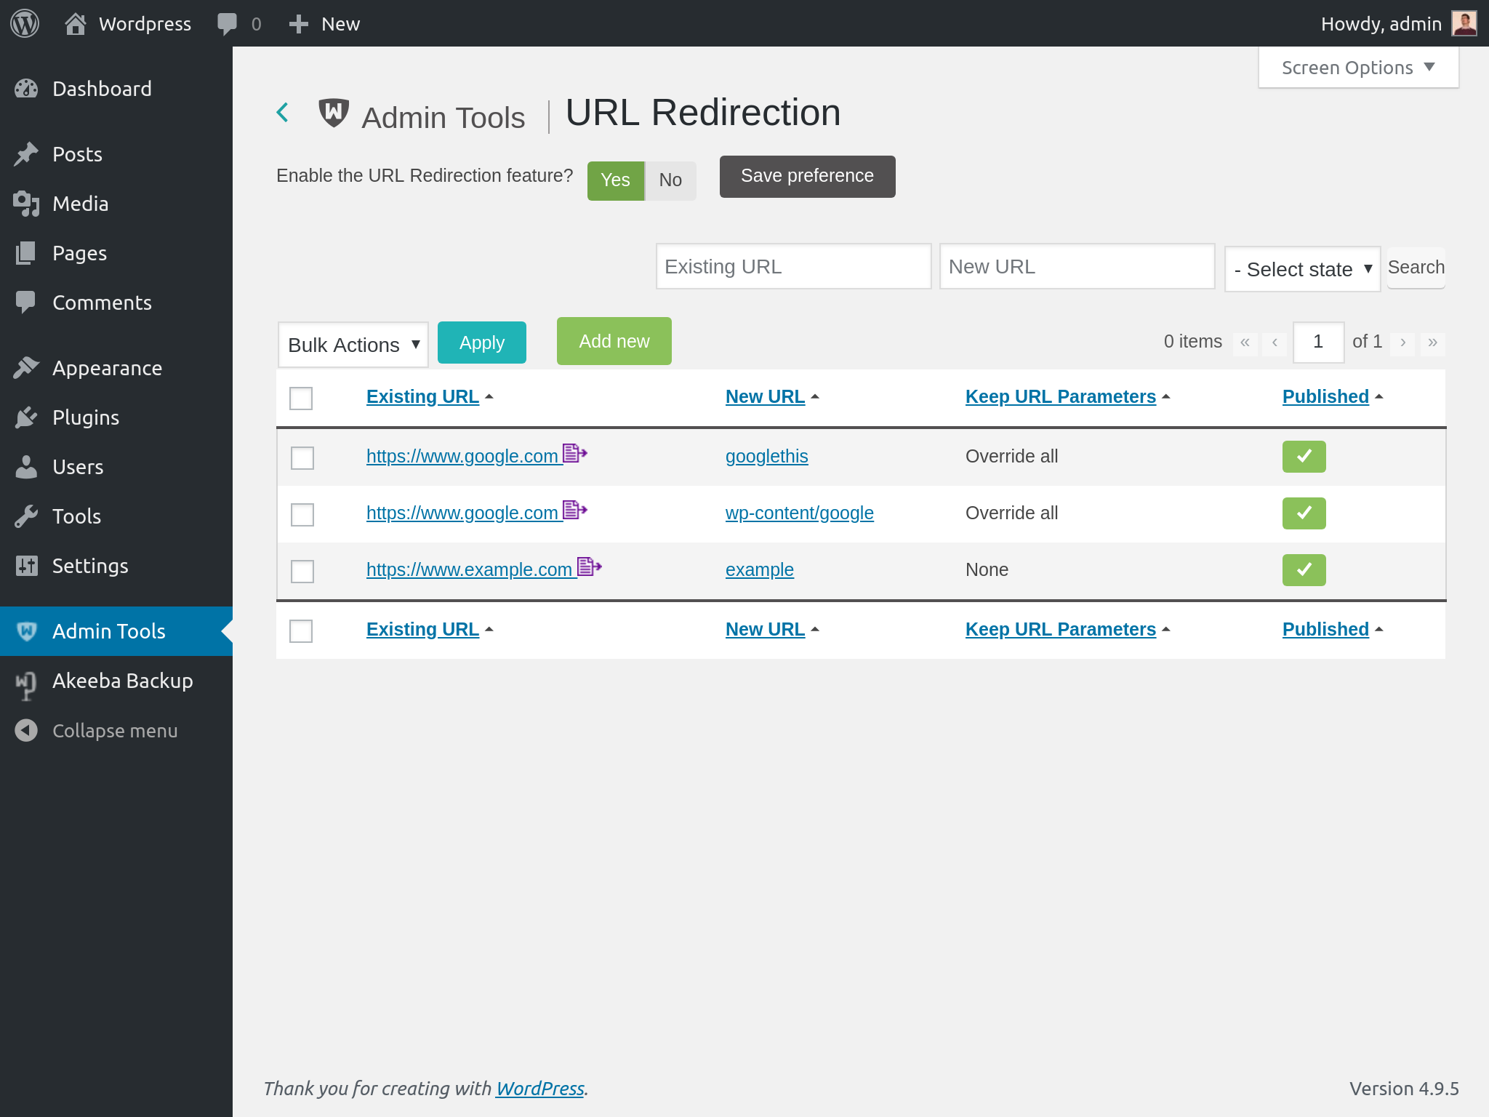The width and height of the screenshot is (1489, 1117).
Task: Click the current page number field
Action: (1318, 342)
